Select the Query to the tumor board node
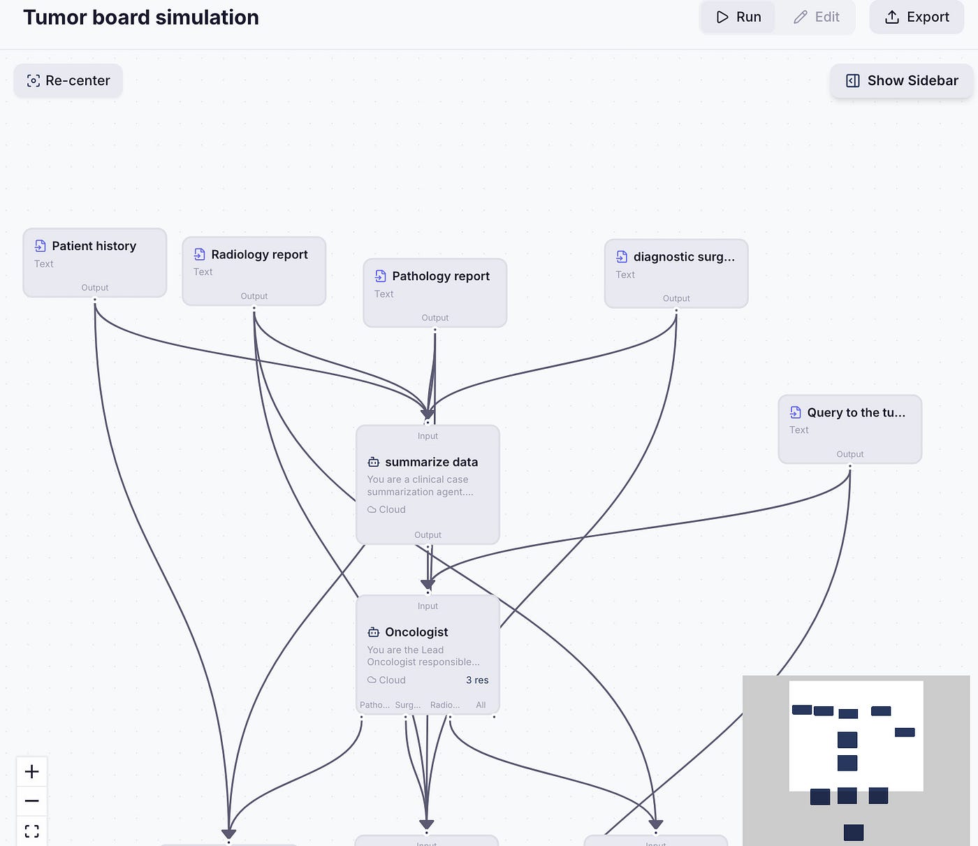The image size is (978, 846). pos(850,429)
